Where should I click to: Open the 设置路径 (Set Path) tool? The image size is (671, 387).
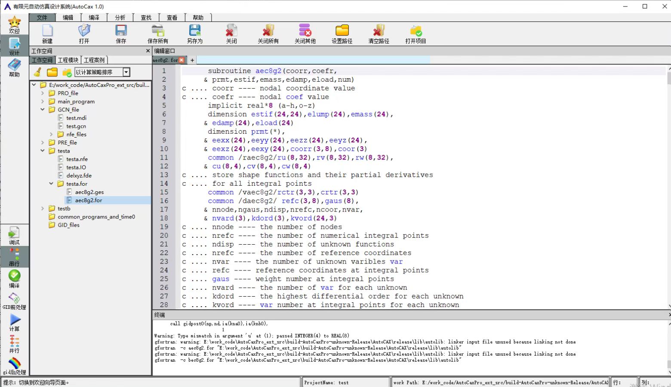click(342, 31)
